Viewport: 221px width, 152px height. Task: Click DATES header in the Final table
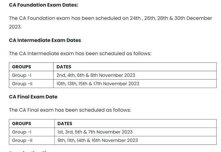tap(65, 124)
